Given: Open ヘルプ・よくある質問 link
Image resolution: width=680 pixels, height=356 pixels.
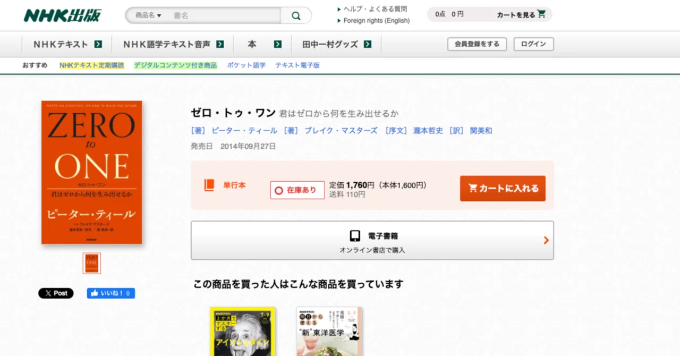Looking at the screenshot, I should [x=375, y=9].
